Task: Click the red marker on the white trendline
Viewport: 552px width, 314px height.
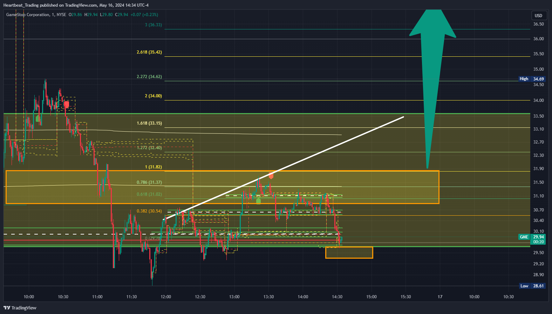Action: 271,175
